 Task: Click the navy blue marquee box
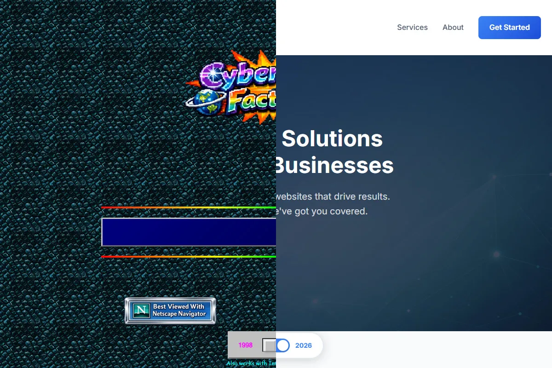point(189,232)
